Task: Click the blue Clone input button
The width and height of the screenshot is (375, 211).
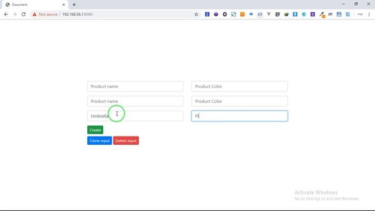Action: [x=100, y=141]
